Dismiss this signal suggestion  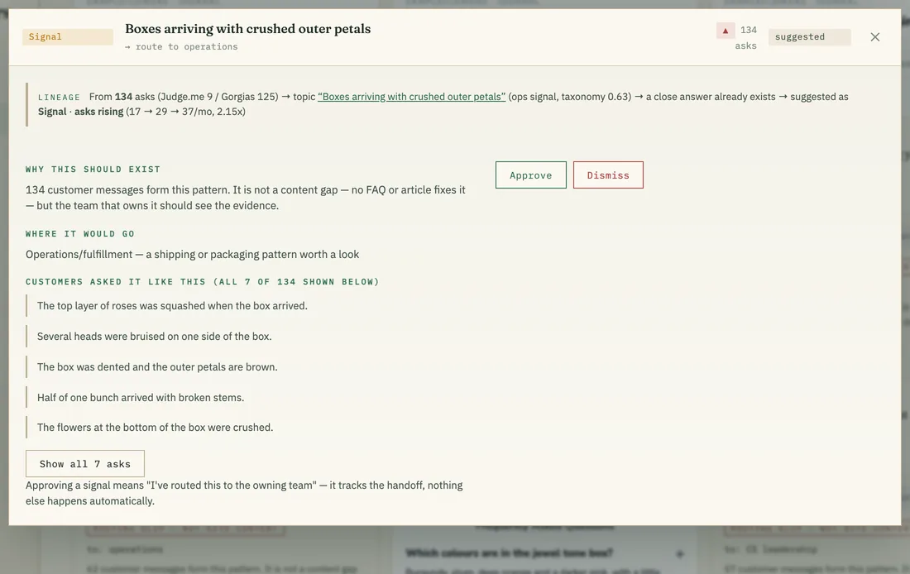coord(608,175)
